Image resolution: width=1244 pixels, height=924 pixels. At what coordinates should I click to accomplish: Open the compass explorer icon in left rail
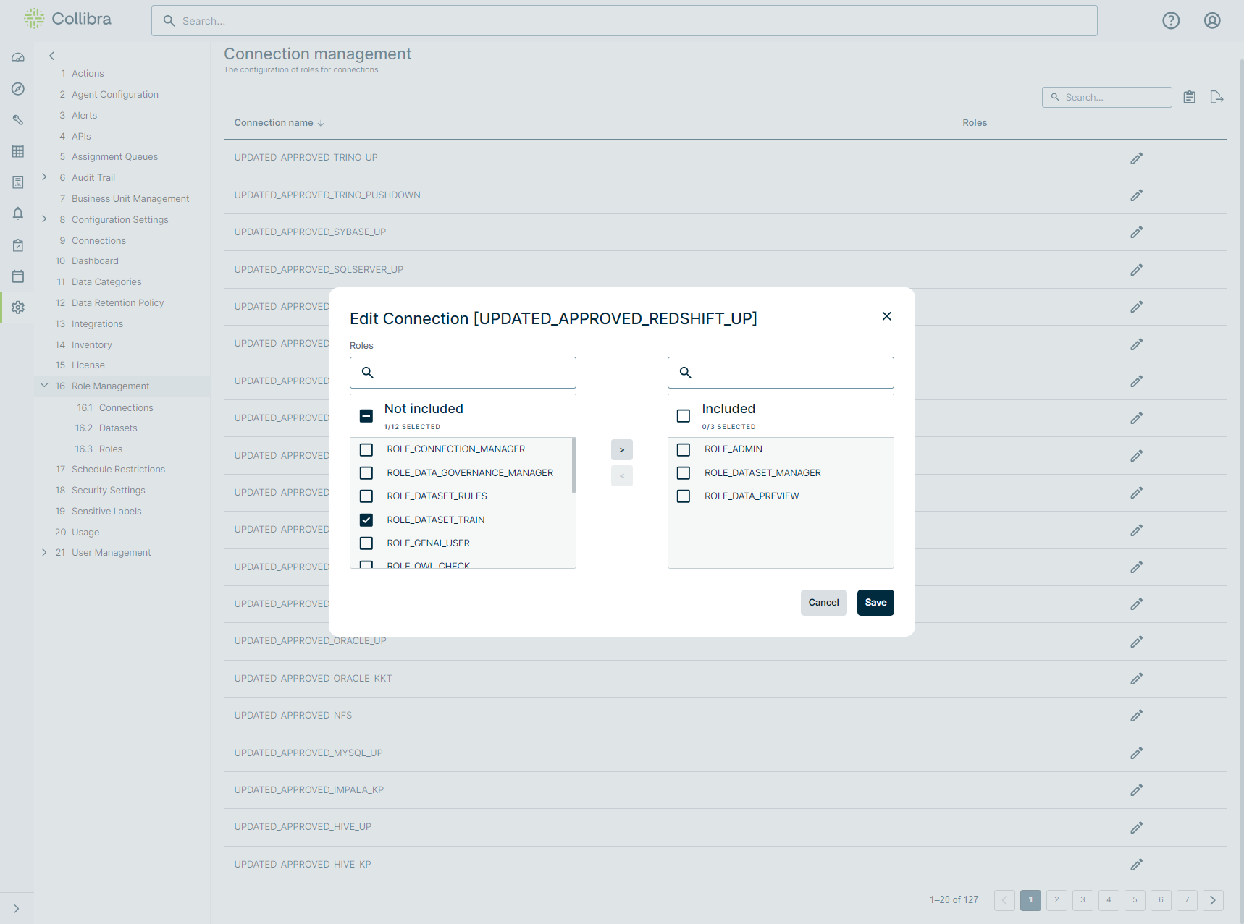click(x=18, y=88)
